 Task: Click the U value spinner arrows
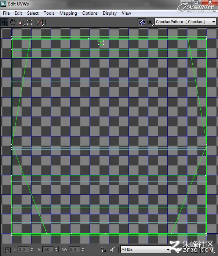(32, 249)
